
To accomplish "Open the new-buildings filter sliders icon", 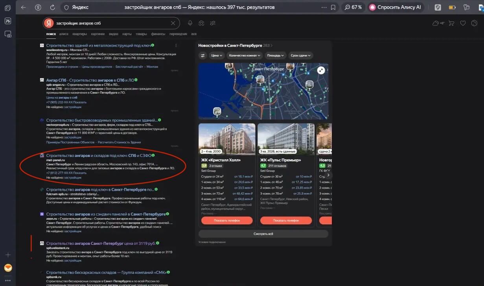I will click(x=202, y=56).
